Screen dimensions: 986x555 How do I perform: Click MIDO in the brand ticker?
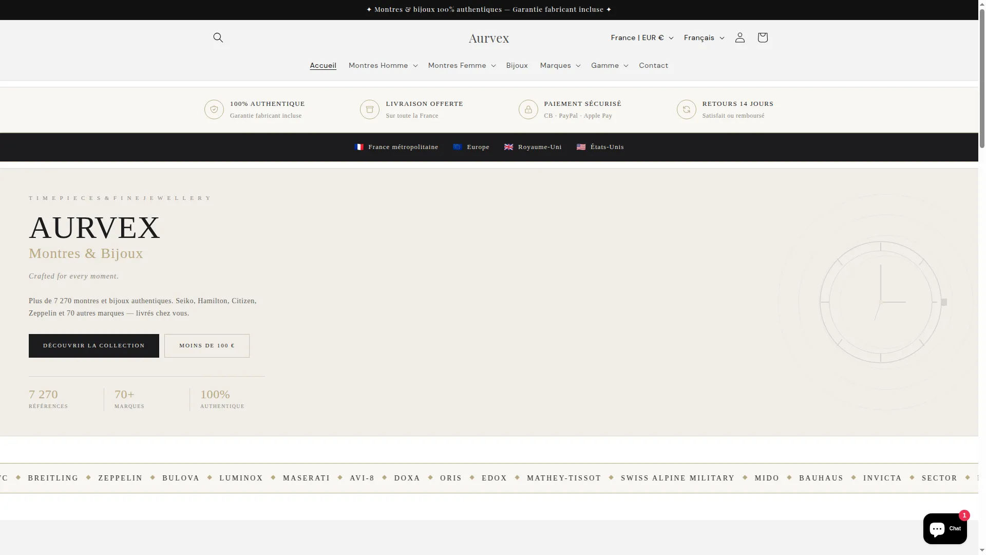(767, 478)
